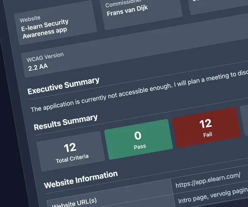Click the Executive Summary heading
Viewport: 248px width, 207px height.
pos(63,86)
